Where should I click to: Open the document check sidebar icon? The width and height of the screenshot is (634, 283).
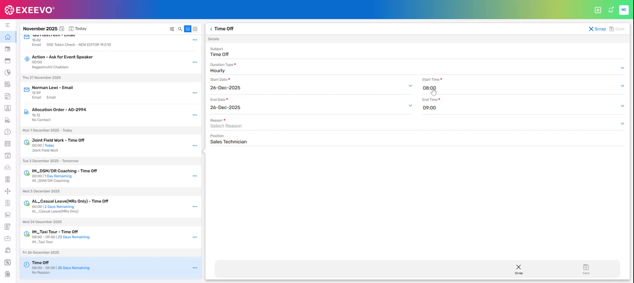tap(8, 84)
